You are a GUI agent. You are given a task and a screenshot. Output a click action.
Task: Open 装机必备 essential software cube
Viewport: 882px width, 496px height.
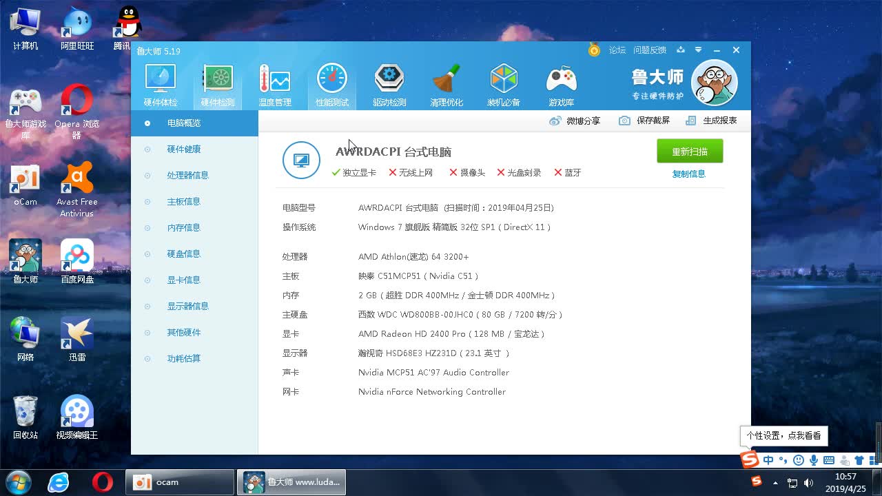(504, 85)
